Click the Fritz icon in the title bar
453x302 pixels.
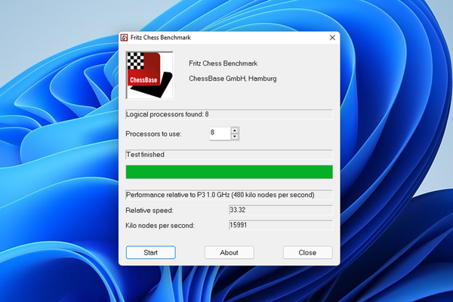tap(125, 38)
